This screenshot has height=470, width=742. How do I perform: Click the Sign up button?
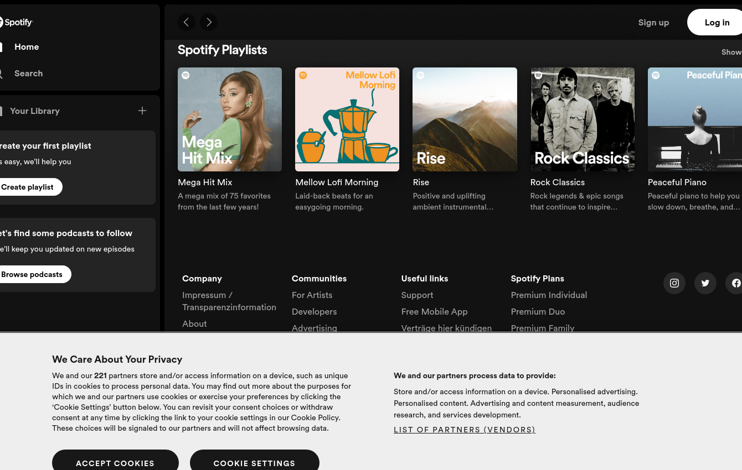[x=653, y=23]
